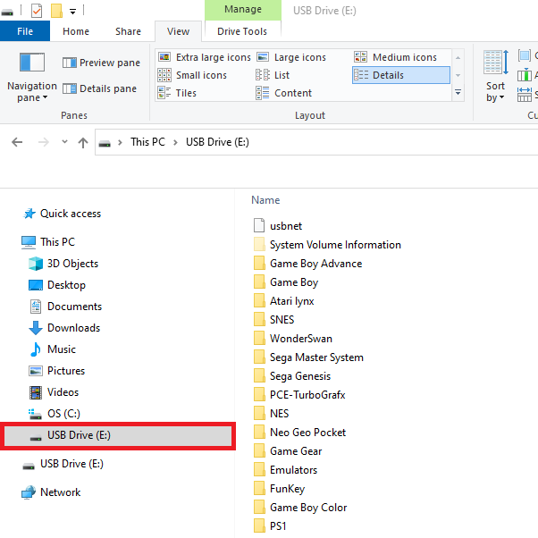Open the Sort by dropdown
Screen dimensions: 538x538
pos(495,92)
